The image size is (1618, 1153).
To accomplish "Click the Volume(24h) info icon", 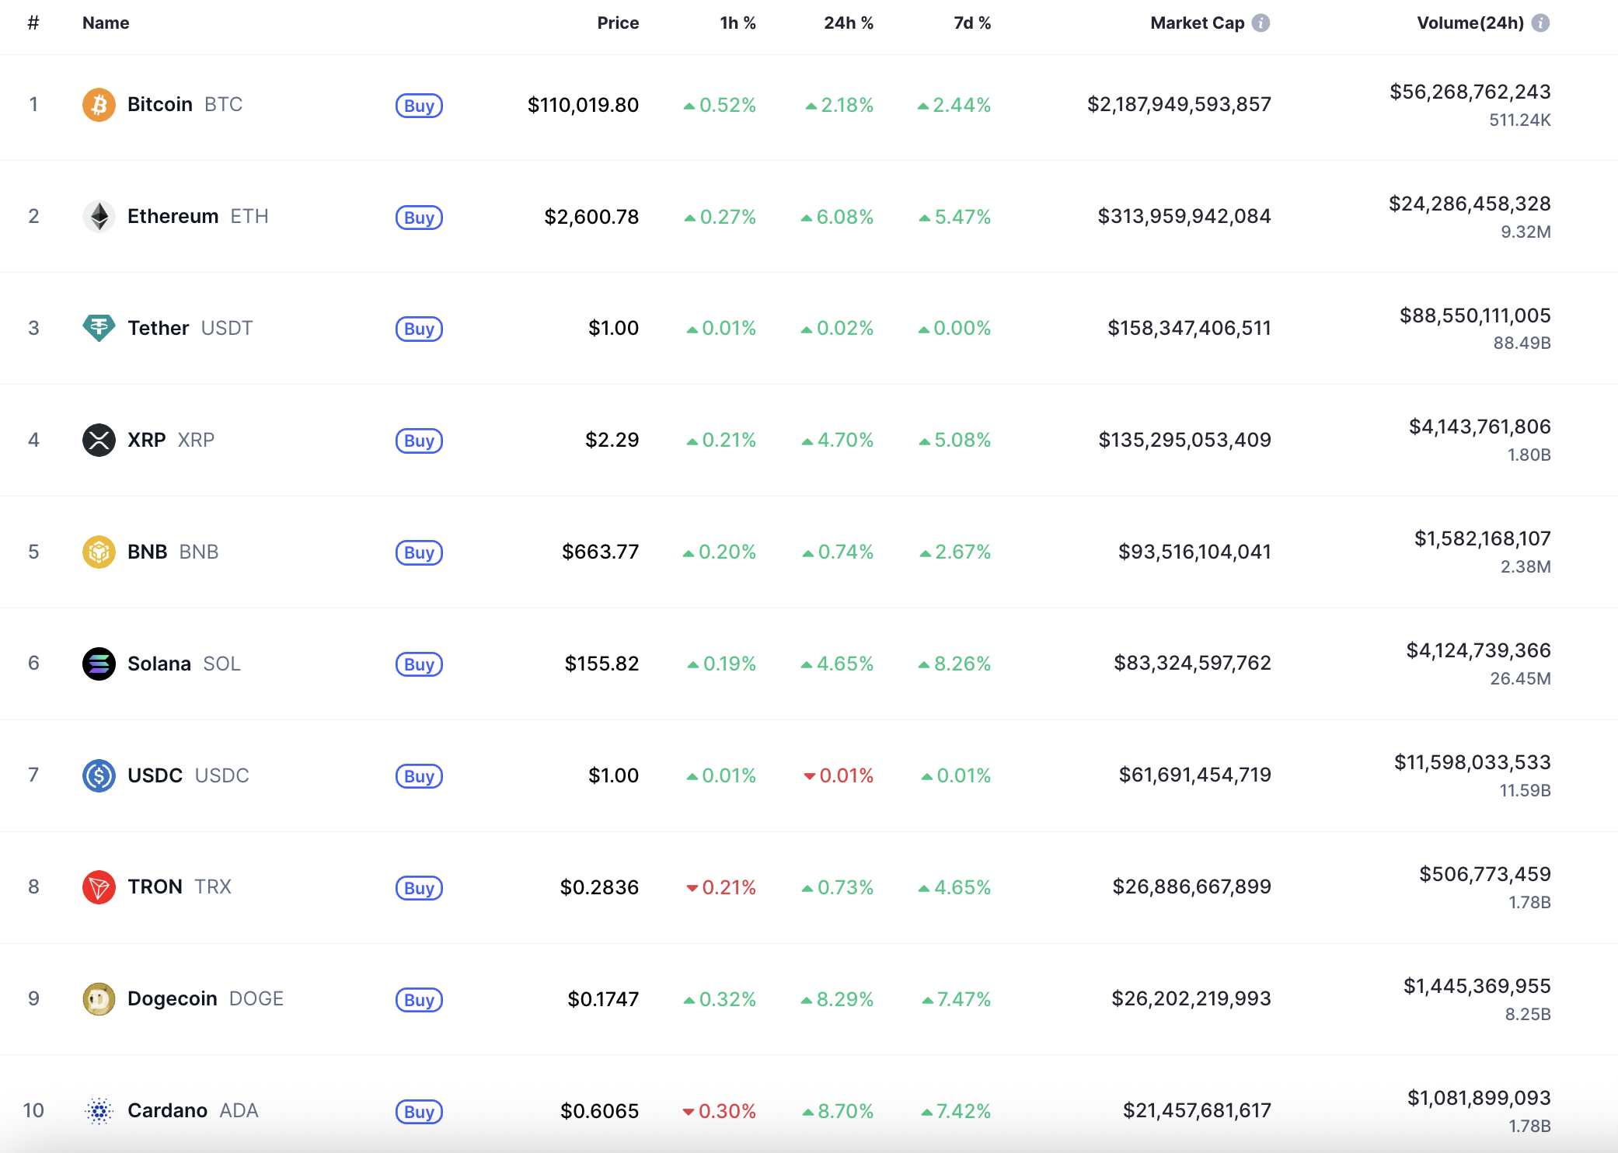I will [x=1540, y=23].
